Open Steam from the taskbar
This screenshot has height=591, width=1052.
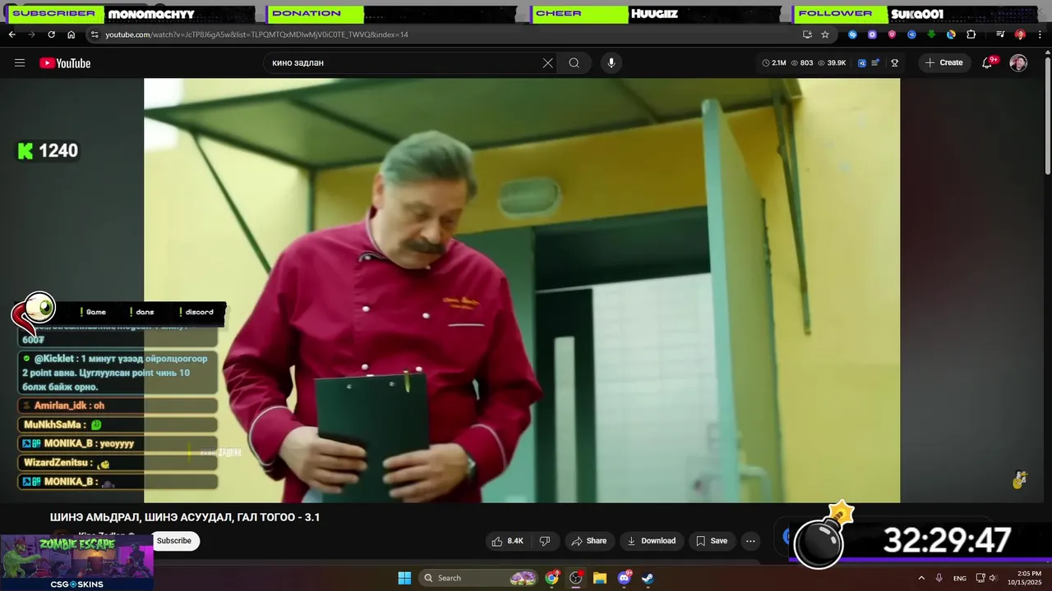(648, 578)
